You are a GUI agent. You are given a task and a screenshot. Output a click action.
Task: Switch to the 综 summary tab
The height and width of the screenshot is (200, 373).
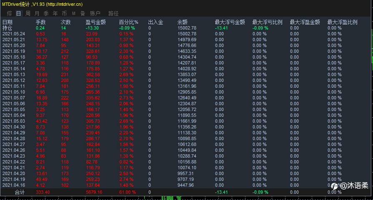coord(9,13)
